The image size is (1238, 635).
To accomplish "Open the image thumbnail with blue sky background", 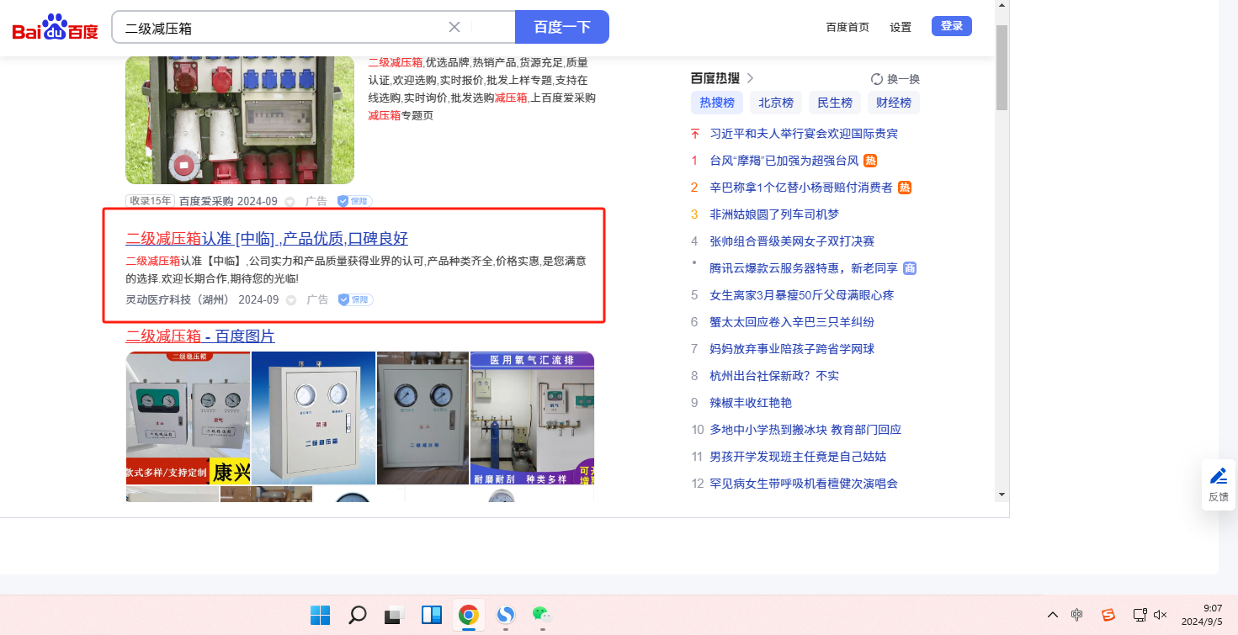I will tap(313, 418).
